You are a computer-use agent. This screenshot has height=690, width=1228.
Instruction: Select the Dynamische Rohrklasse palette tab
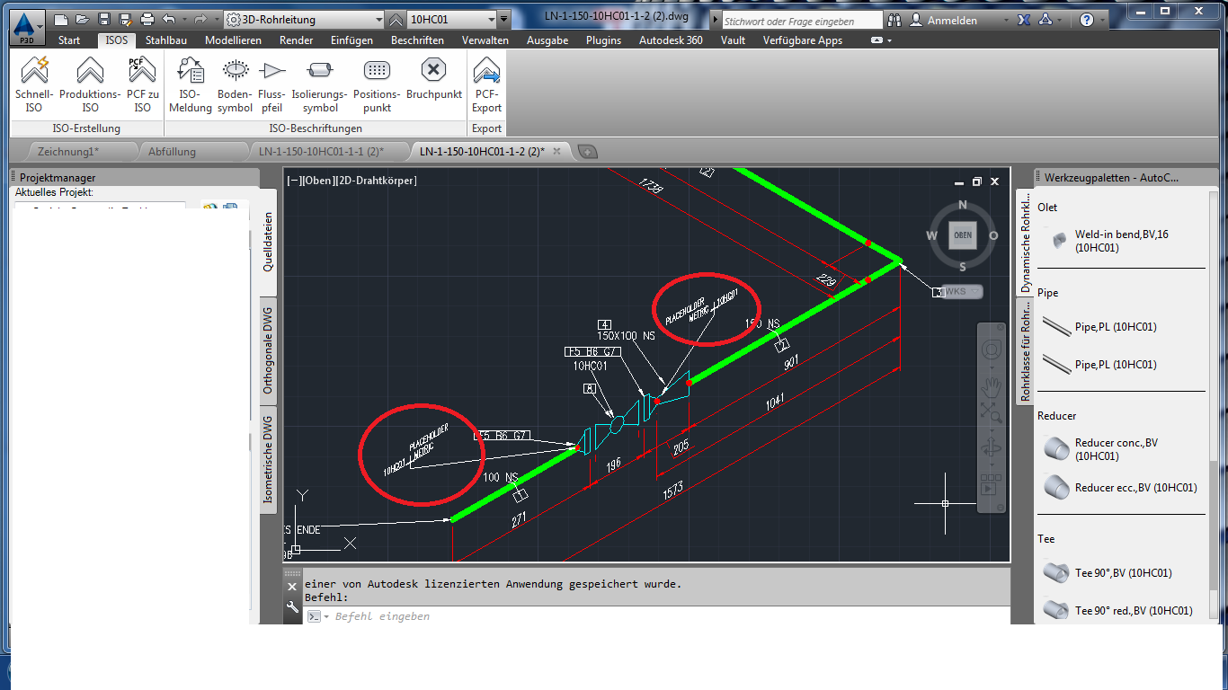[1025, 244]
